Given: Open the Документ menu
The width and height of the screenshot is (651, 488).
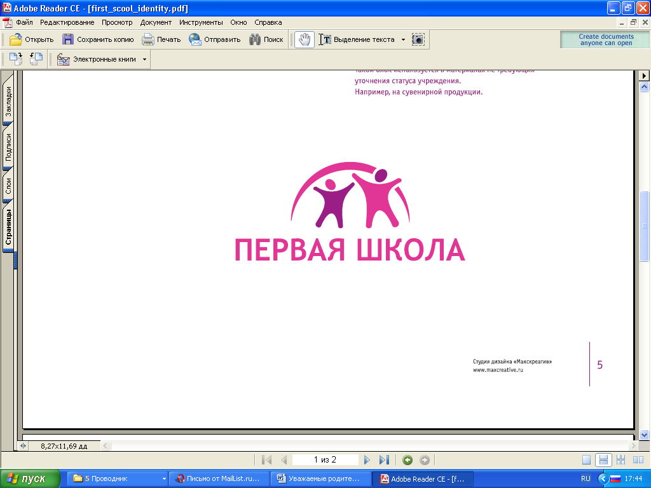Looking at the screenshot, I should pos(156,22).
